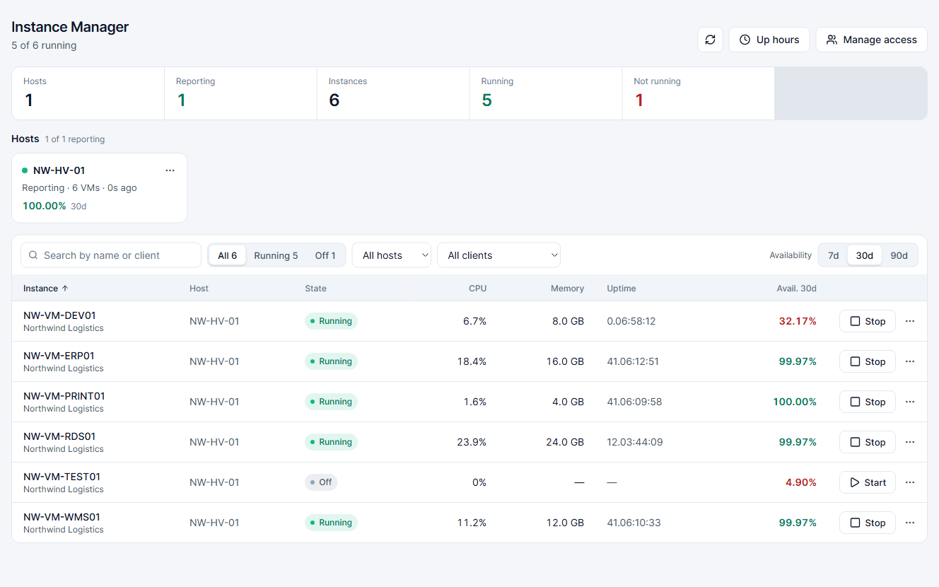Screen dimensions: 939x587
Task: Click the NW-VM-RDS01 instance name
Action: (x=59, y=436)
